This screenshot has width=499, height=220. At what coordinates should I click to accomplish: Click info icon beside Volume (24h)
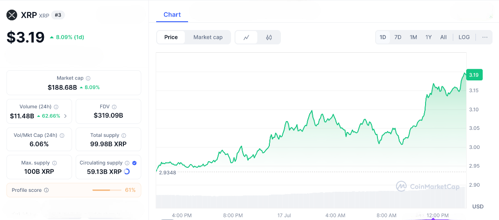[x=56, y=107]
